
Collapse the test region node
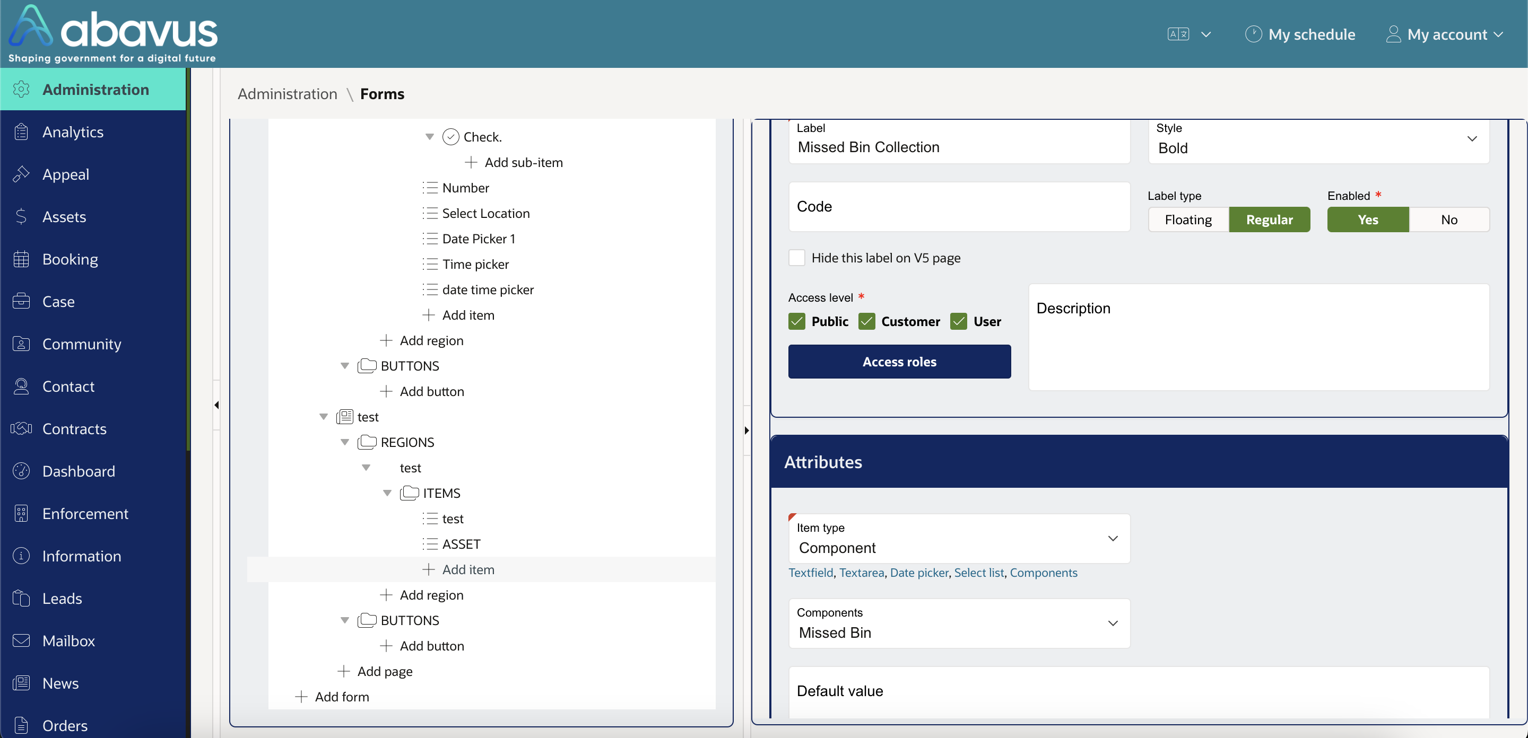pyautogui.click(x=366, y=467)
